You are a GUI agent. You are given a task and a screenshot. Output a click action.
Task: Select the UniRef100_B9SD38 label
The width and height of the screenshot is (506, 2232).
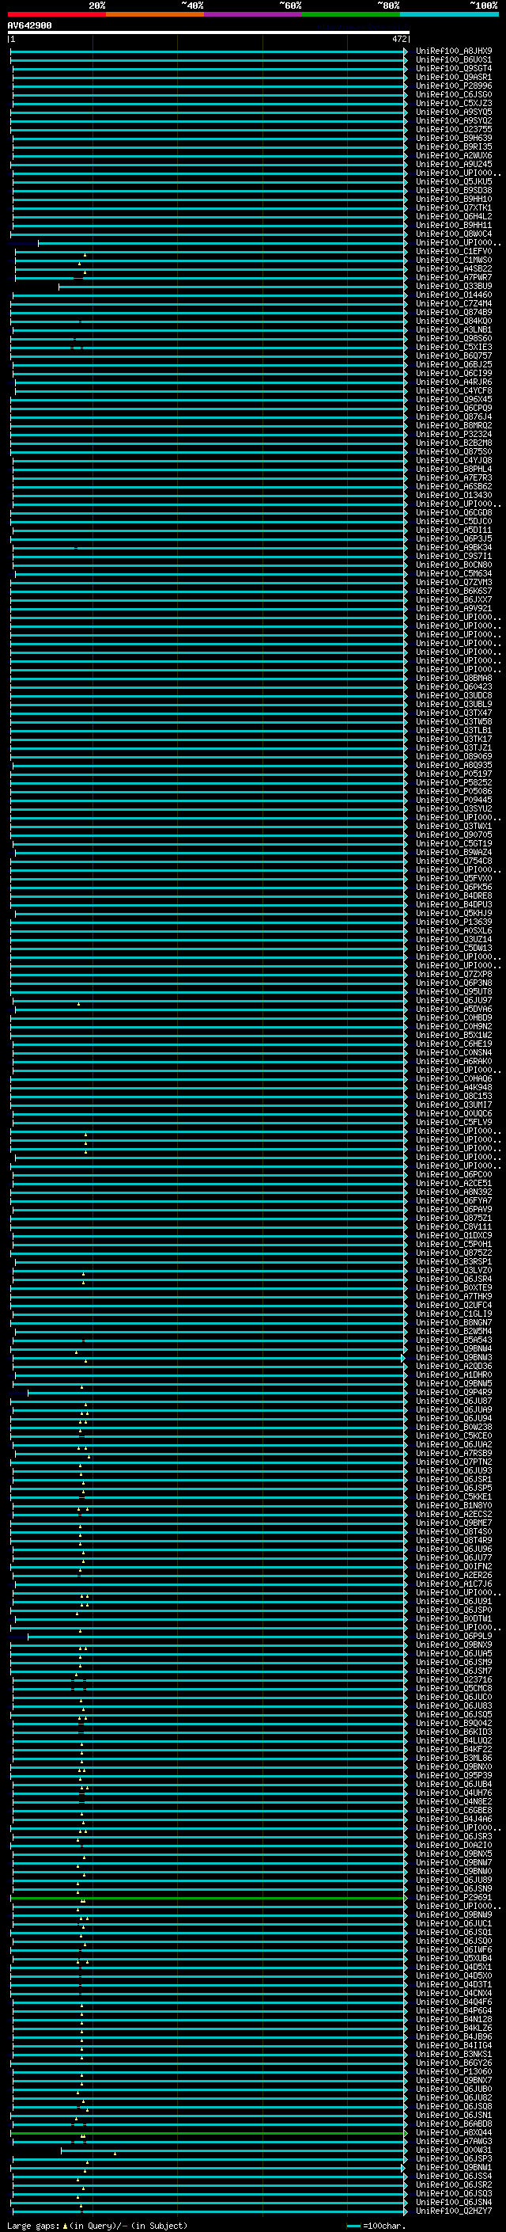click(453, 190)
